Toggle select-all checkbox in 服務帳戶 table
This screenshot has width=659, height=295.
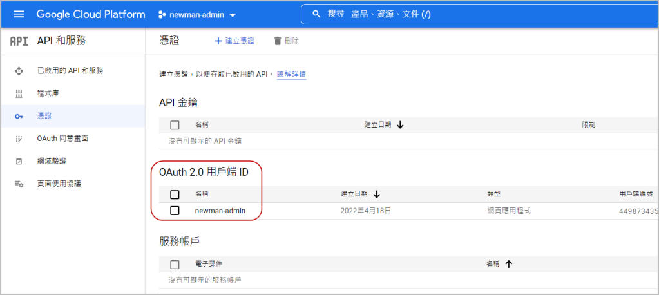pyautogui.click(x=175, y=264)
